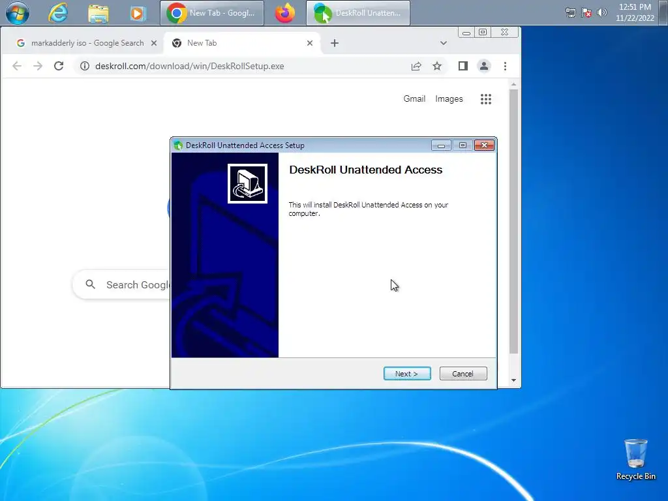668x501 pixels.
Task: Click the volume speaker tray icon
Action: [601, 13]
